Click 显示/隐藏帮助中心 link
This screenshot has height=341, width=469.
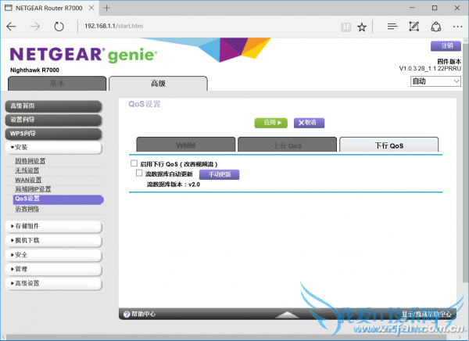[x=426, y=314]
